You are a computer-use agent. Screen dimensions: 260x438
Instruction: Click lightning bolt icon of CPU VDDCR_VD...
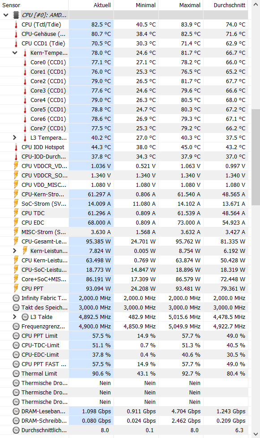coord(16,166)
